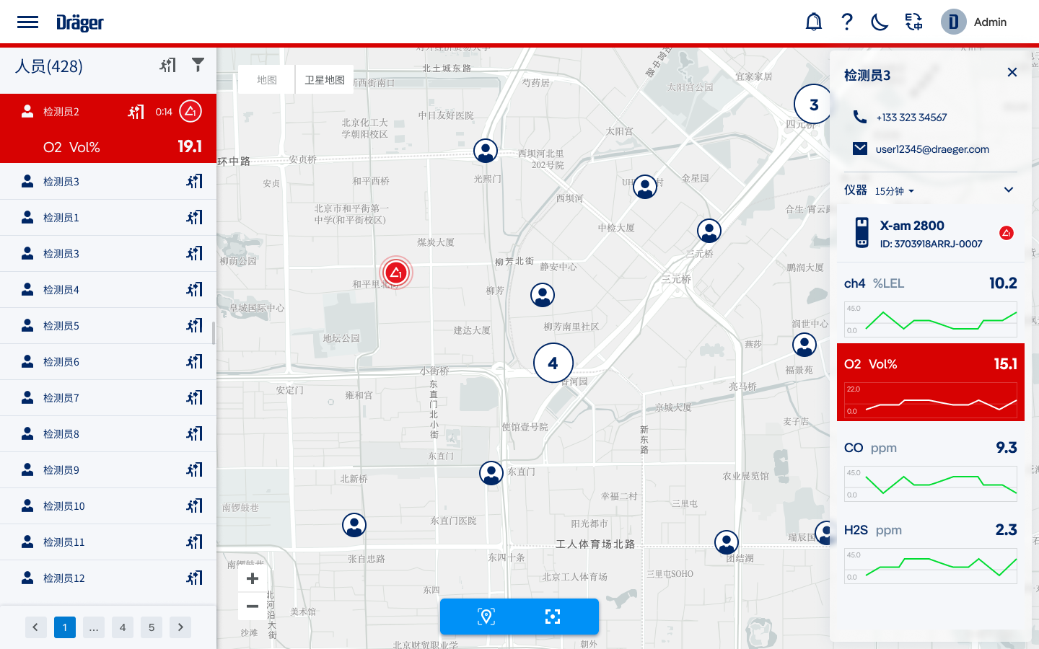Click the map zoom-in plus control
Viewport: 1039px width, 649px height.
click(x=252, y=578)
